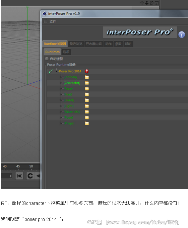The height and width of the screenshot is (228, 188).
Task: Expand the Hand tree node
Action: 61,100
